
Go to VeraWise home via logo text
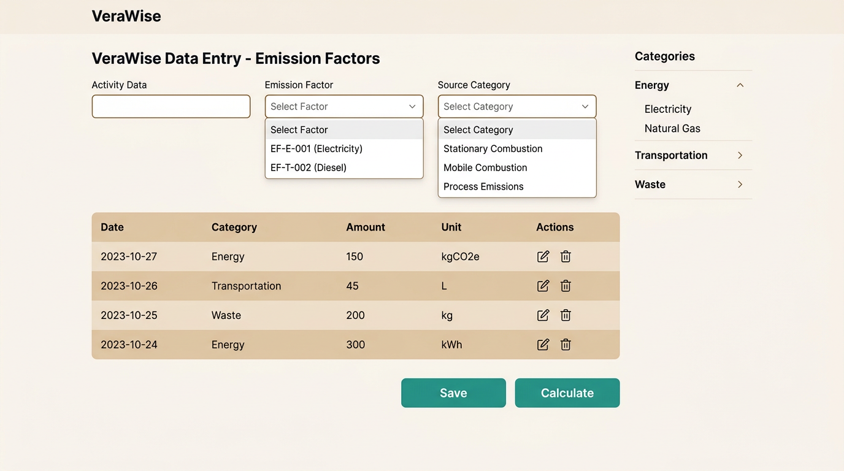[126, 16]
